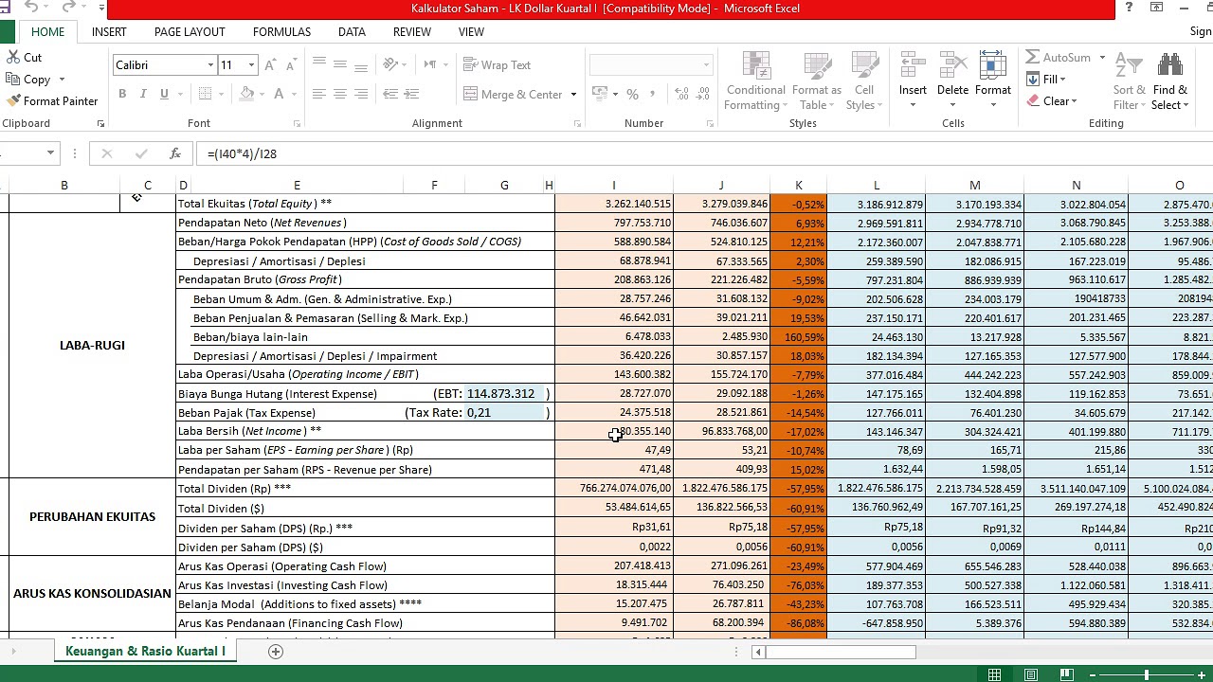Open Conditional Formatting menu

[755, 81]
